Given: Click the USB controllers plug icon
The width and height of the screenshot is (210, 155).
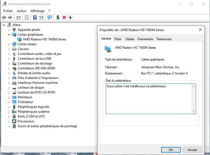Looking at the screenshot, I should click(14, 59).
